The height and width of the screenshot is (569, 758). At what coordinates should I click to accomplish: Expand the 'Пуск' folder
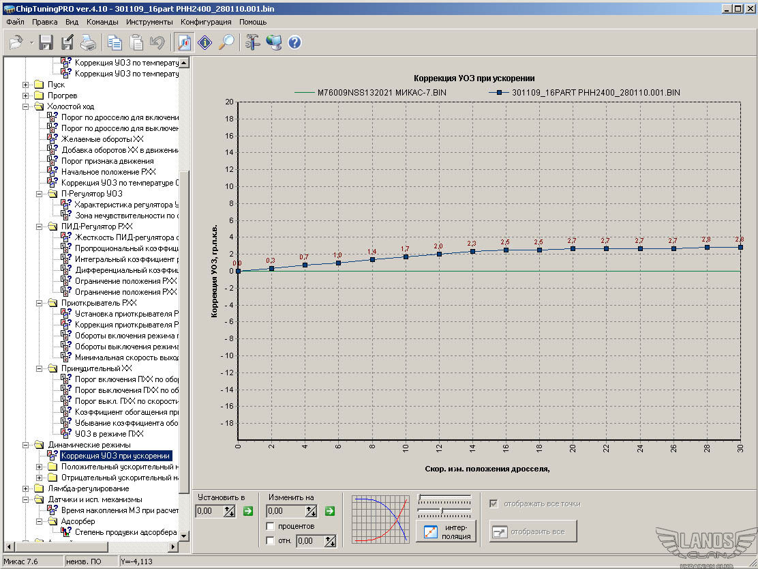(x=26, y=85)
